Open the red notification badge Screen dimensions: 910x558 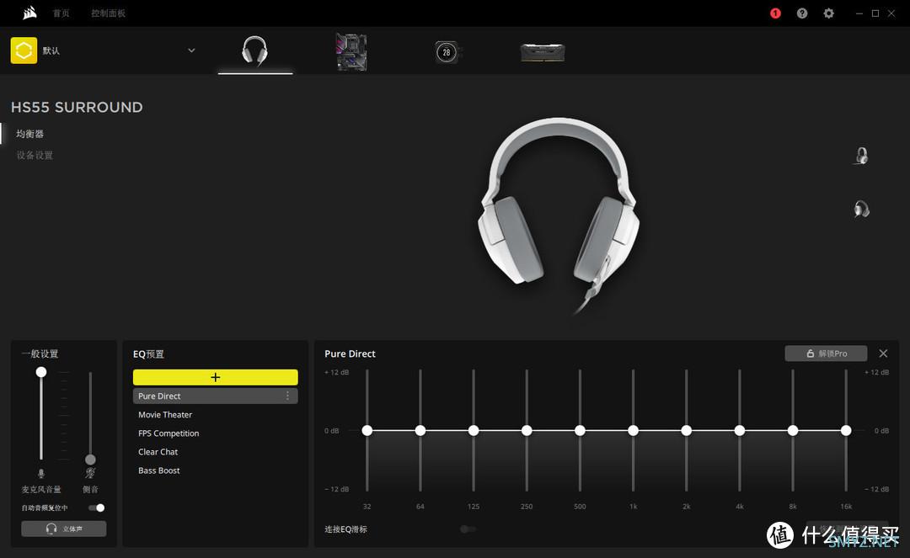tap(775, 13)
